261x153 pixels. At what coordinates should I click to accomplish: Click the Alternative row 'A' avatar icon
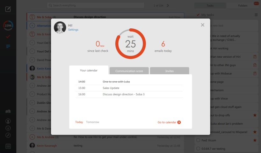tap(32, 25)
